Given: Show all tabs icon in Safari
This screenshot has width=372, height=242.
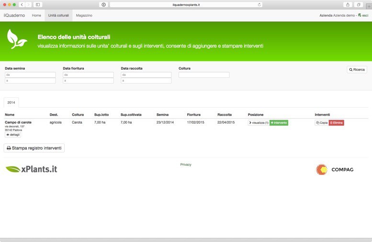Looking at the screenshot, I should pos(359,4).
